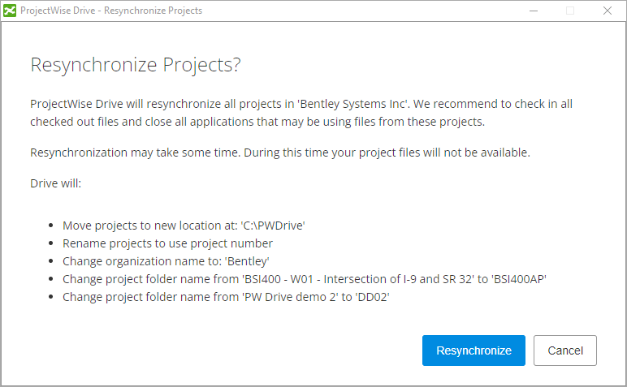Click the 'Resynchronization may take some time' sentence
Screen dimensions: 627x387
click(280, 153)
